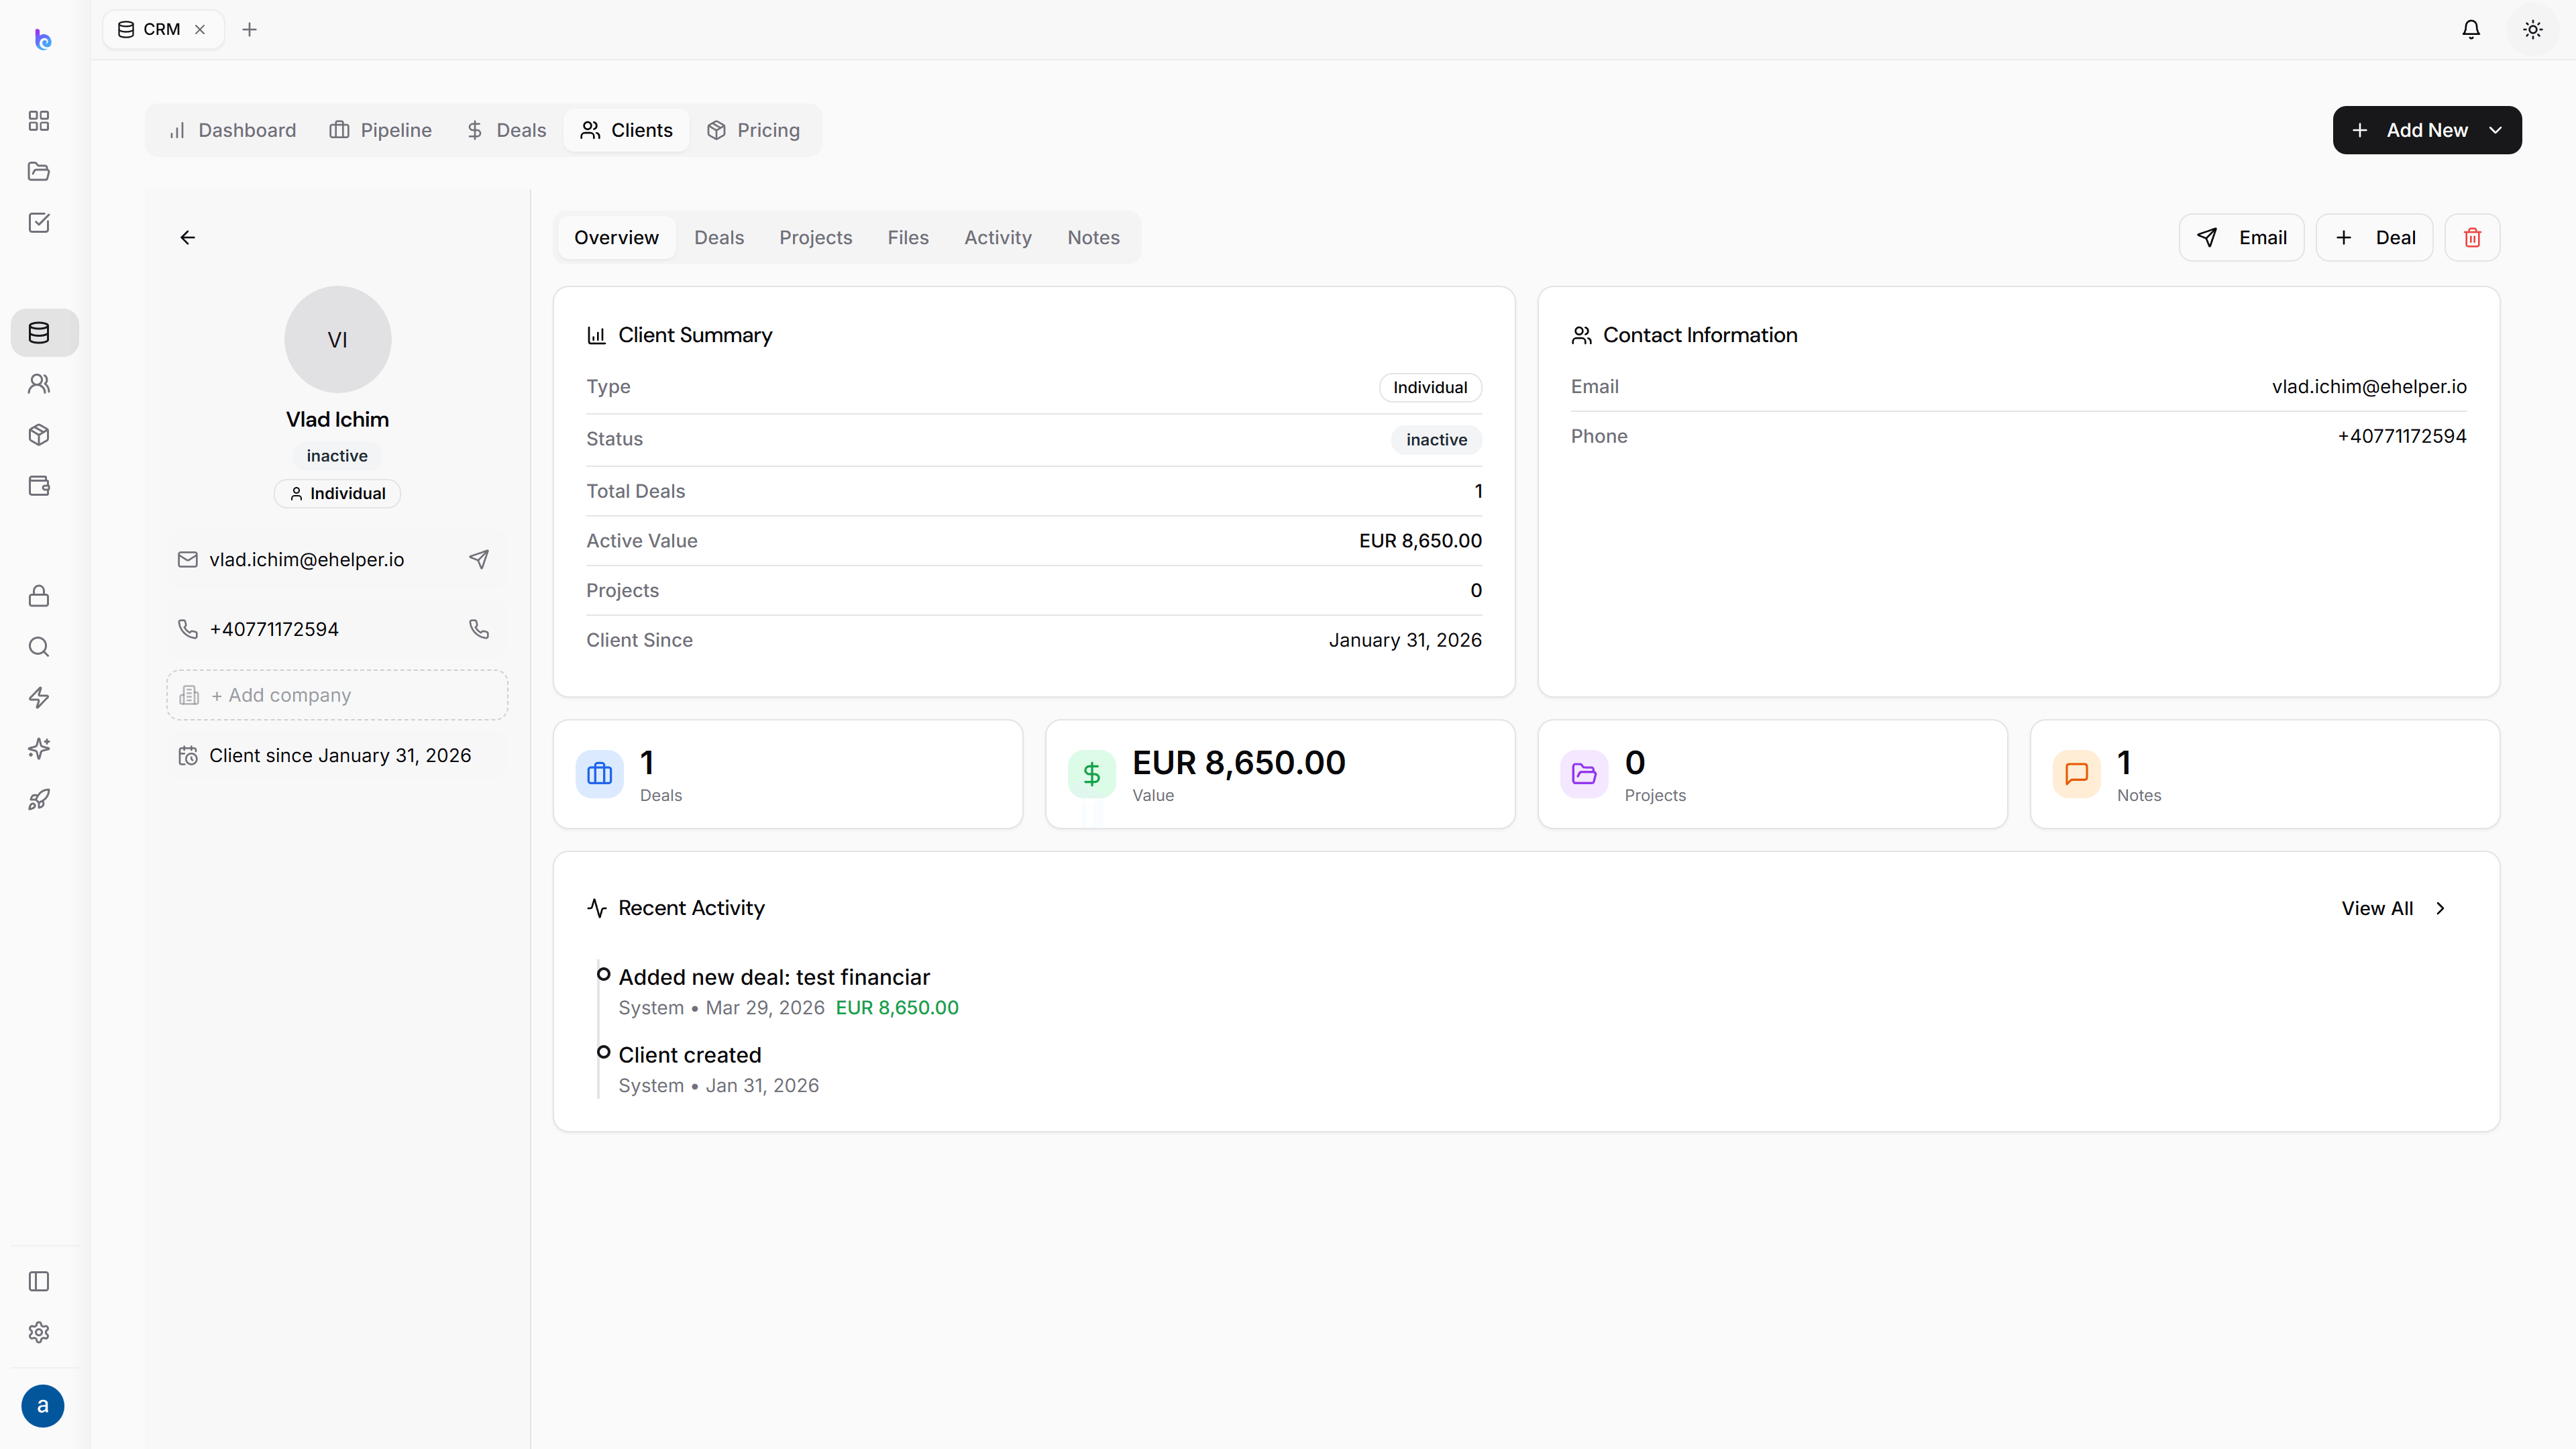The width and height of the screenshot is (2576, 1449).
Task: Toggle the light/dark theme sun icon
Action: 2533,30
